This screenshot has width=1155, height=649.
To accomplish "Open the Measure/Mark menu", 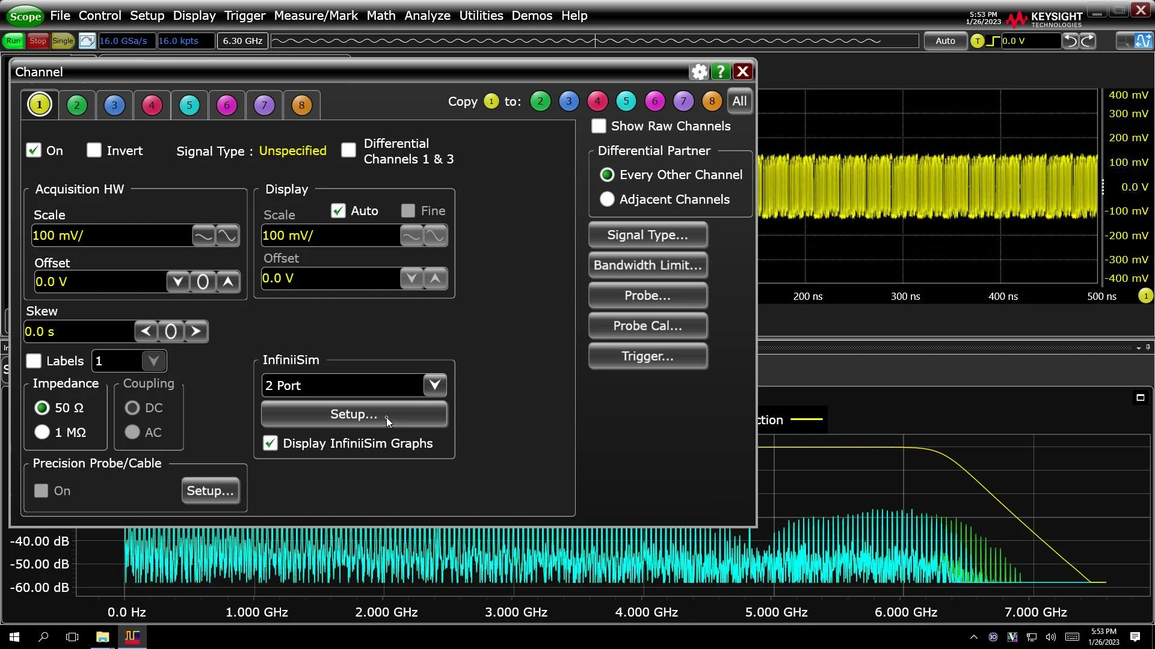I will point(316,16).
